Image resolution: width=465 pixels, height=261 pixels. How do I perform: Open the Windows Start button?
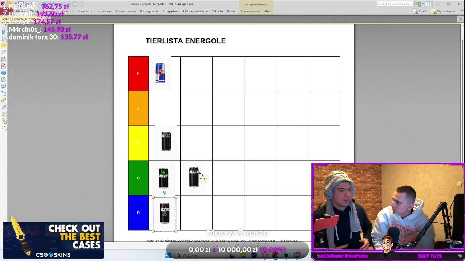[x=168, y=256]
